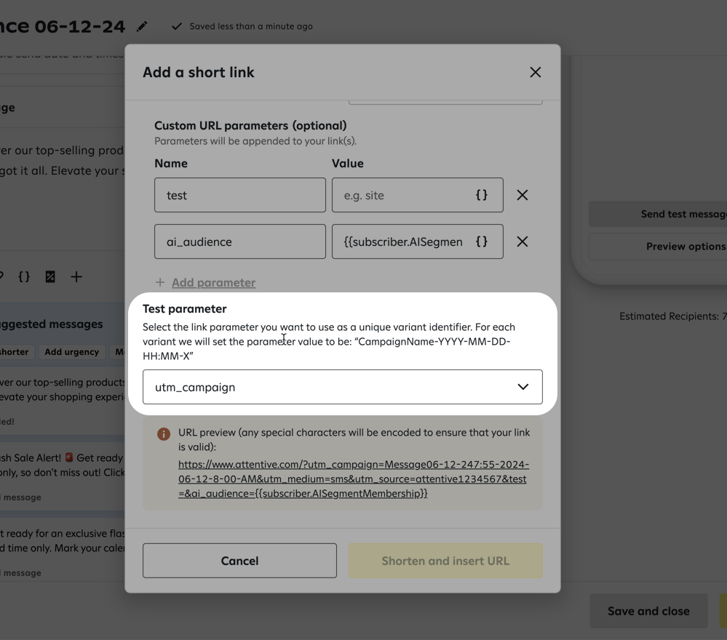Click the Cancel button

tap(239, 561)
